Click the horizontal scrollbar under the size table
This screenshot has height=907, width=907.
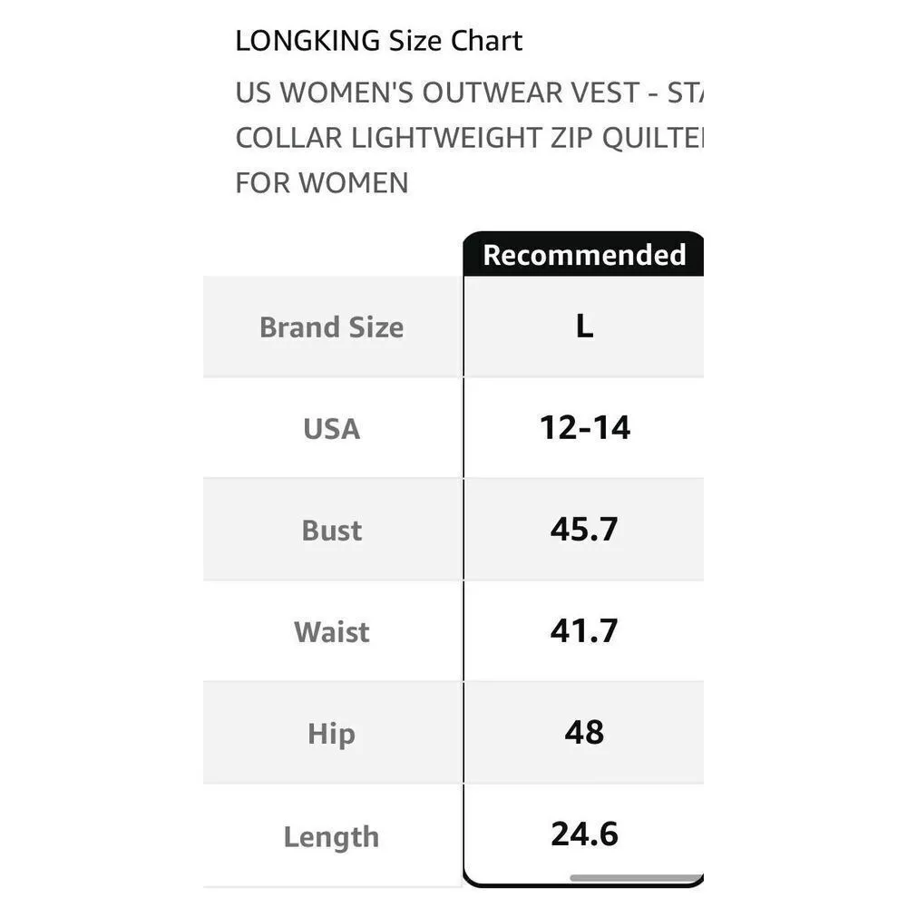[635, 878]
